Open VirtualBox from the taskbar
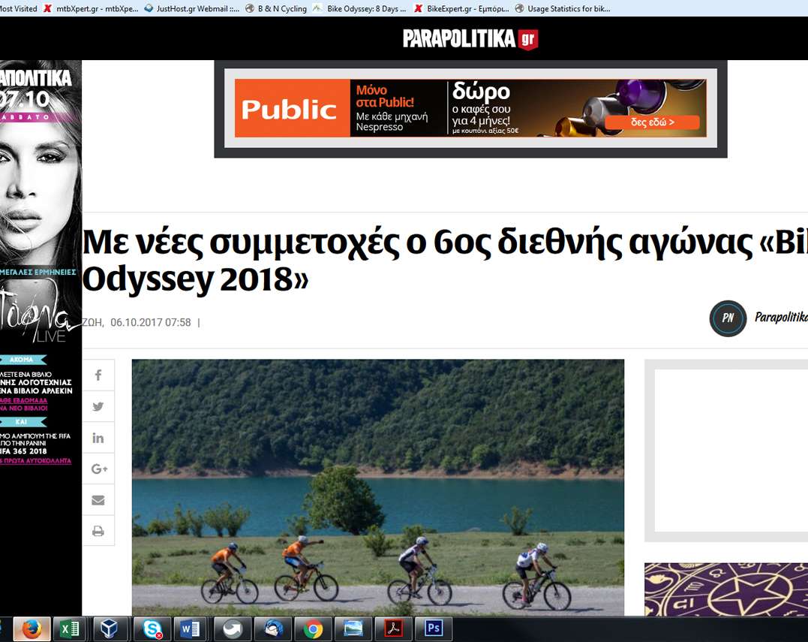 (x=110, y=629)
